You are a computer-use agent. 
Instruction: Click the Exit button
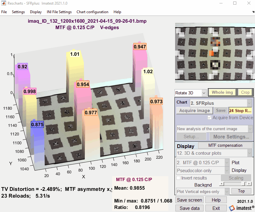216,208
